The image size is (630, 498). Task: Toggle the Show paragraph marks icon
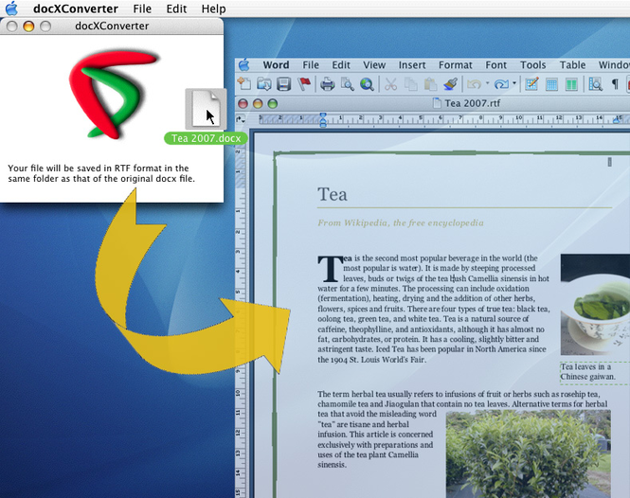615,83
